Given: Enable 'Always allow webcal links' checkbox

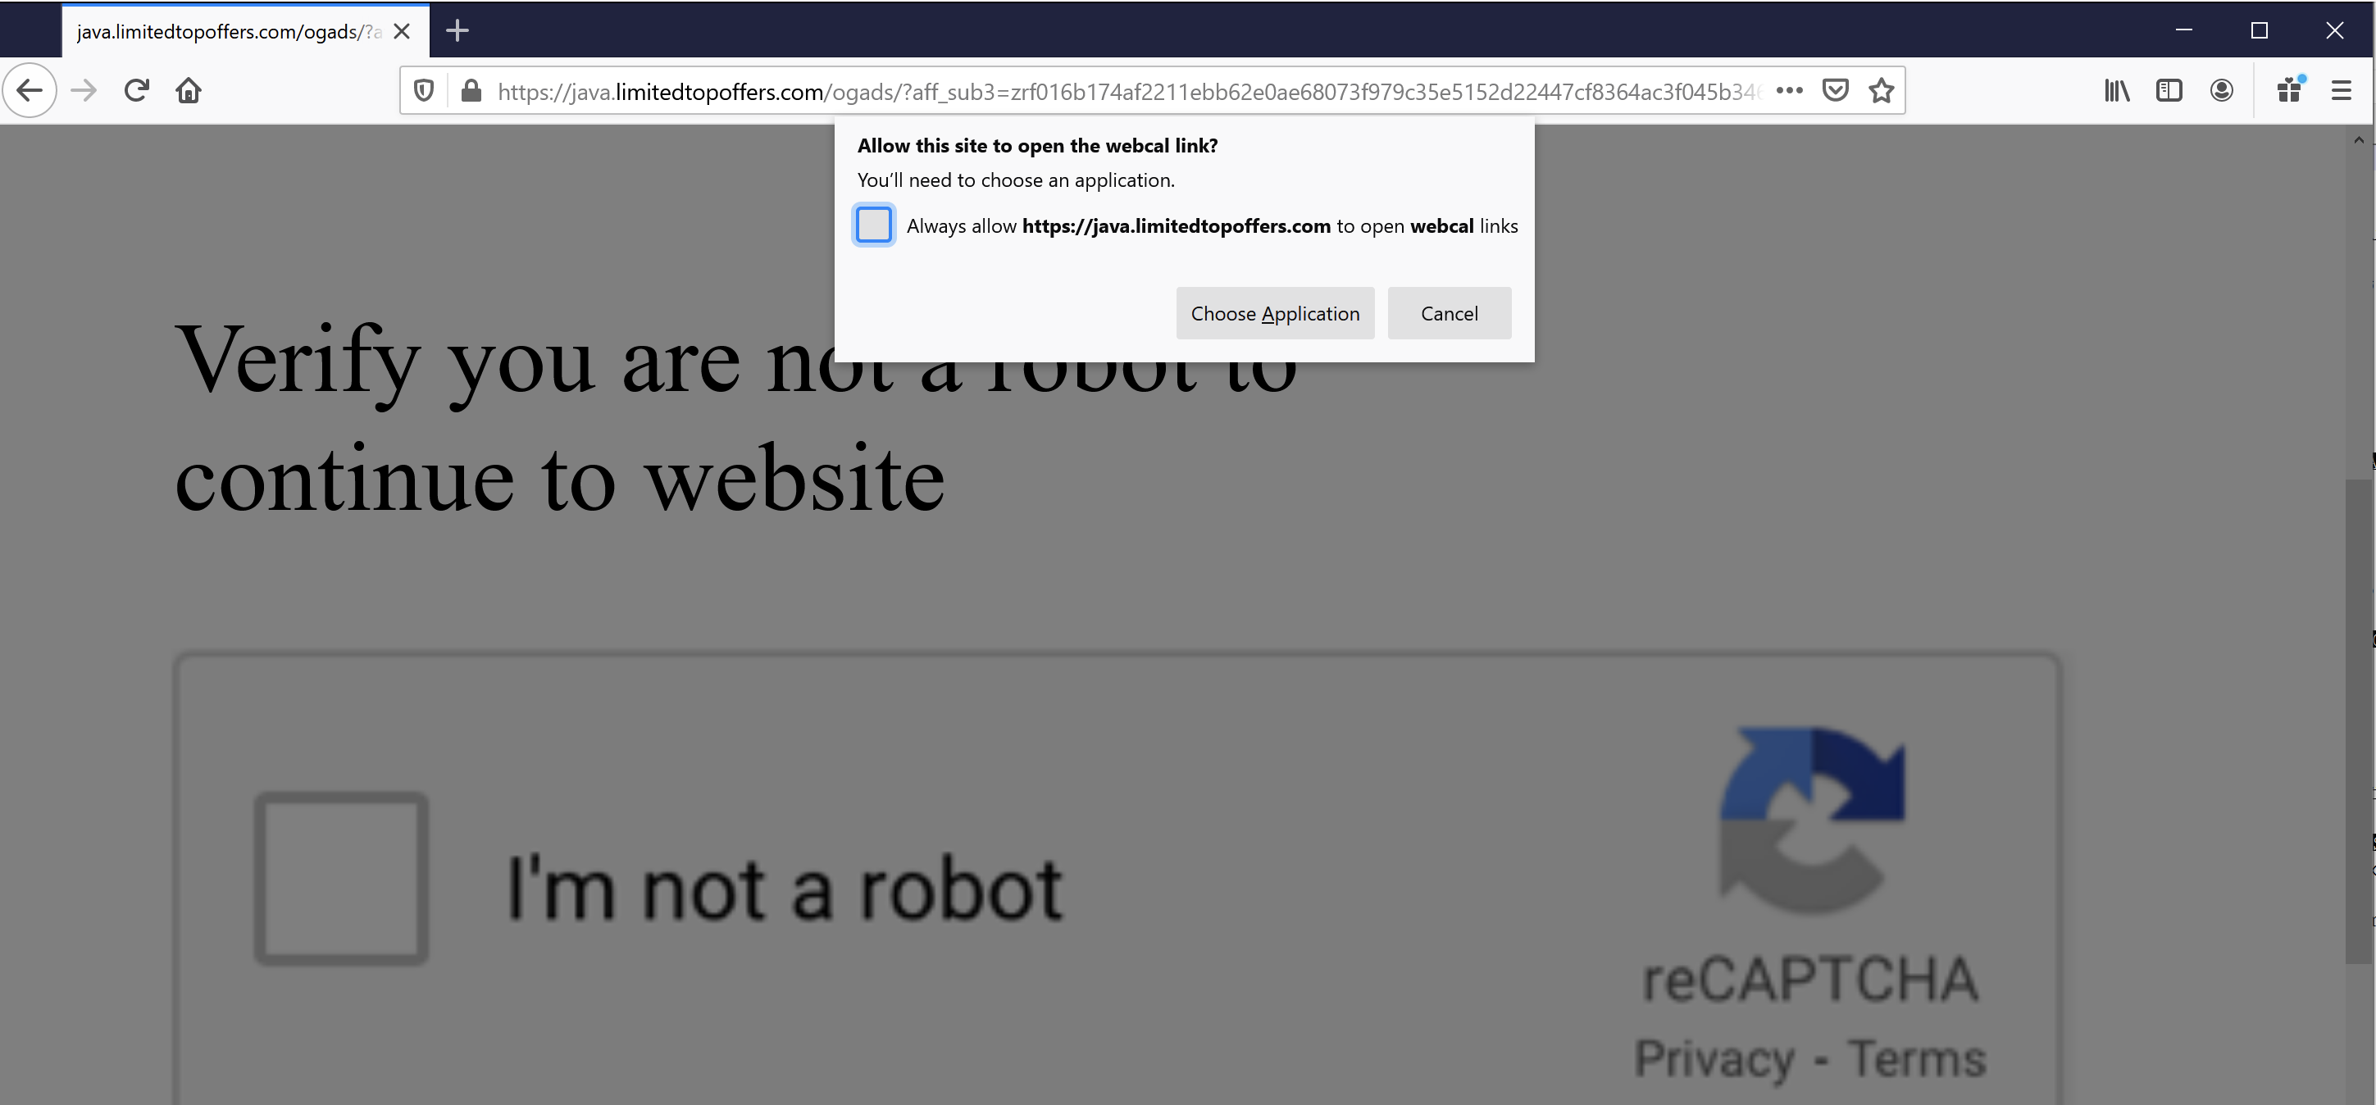Looking at the screenshot, I should pos(874,226).
